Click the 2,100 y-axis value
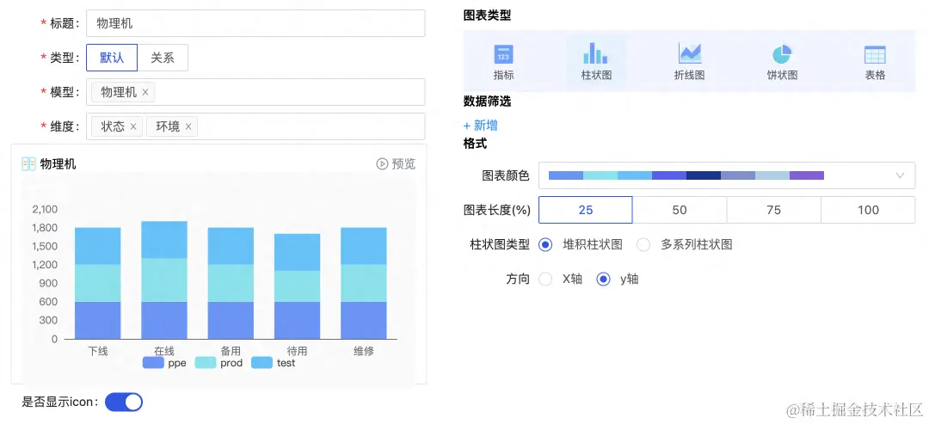 click(x=45, y=209)
